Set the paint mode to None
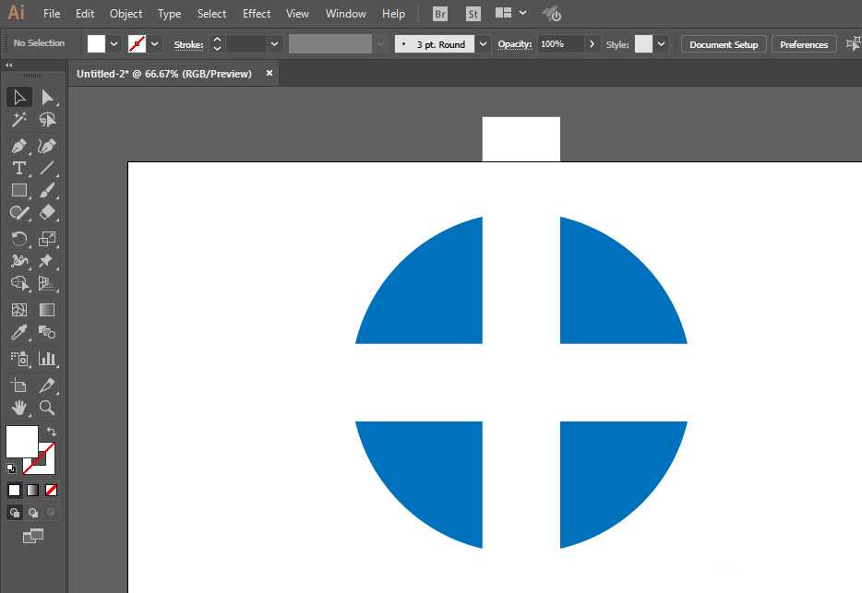The height and width of the screenshot is (593, 862). click(52, 490)
